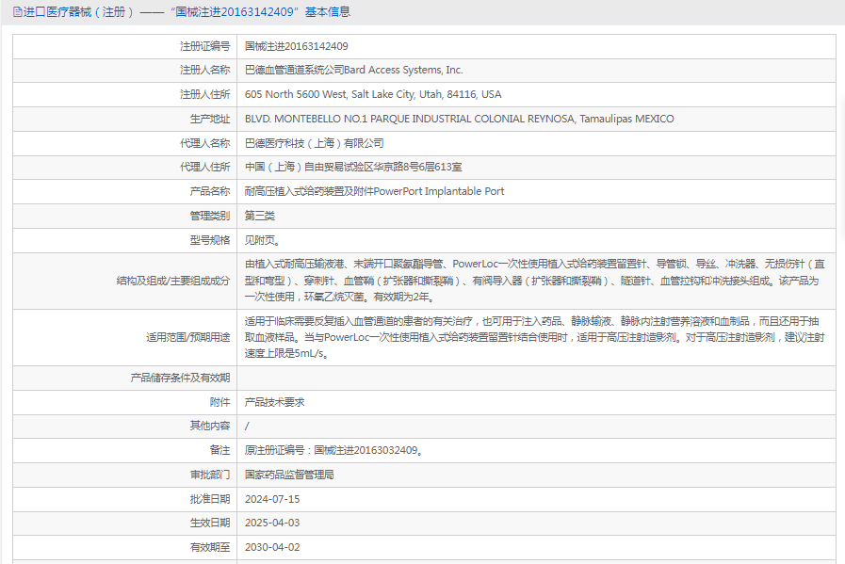Click the "代理人名称" row label
This screenshot has width=845, height=564.
coord(204,143)
